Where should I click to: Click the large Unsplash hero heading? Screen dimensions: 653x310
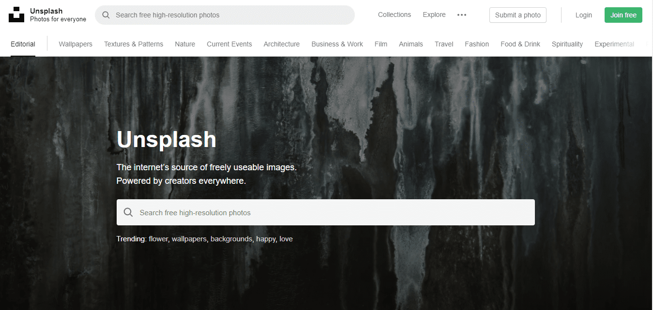167,139
